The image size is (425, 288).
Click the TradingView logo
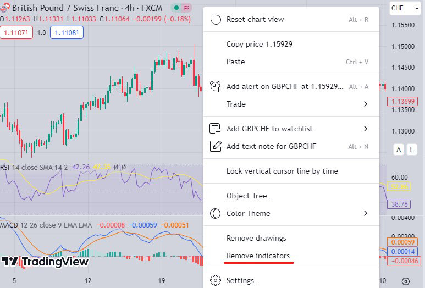[x=45, y=262]
